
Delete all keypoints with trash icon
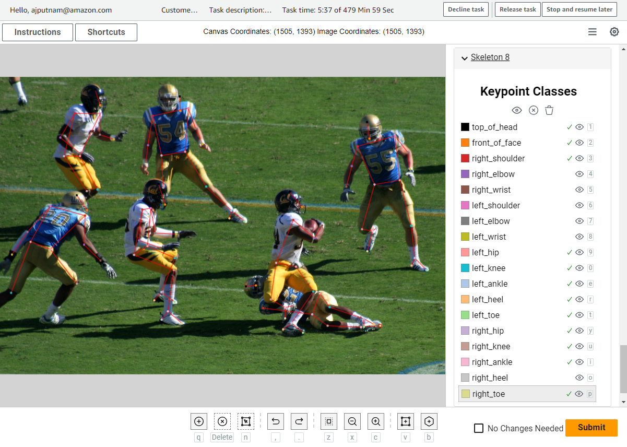[549, 110]
